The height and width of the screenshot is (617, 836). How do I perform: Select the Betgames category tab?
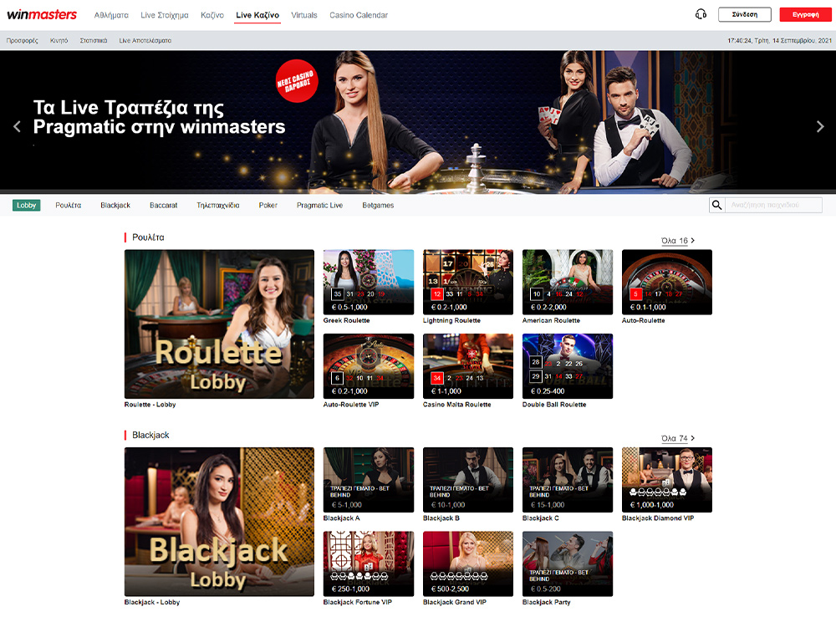click(x=378, y=206)
